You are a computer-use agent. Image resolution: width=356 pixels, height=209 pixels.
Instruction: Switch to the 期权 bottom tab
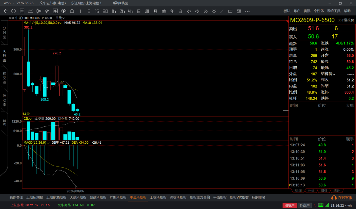(x=324, y=191)
